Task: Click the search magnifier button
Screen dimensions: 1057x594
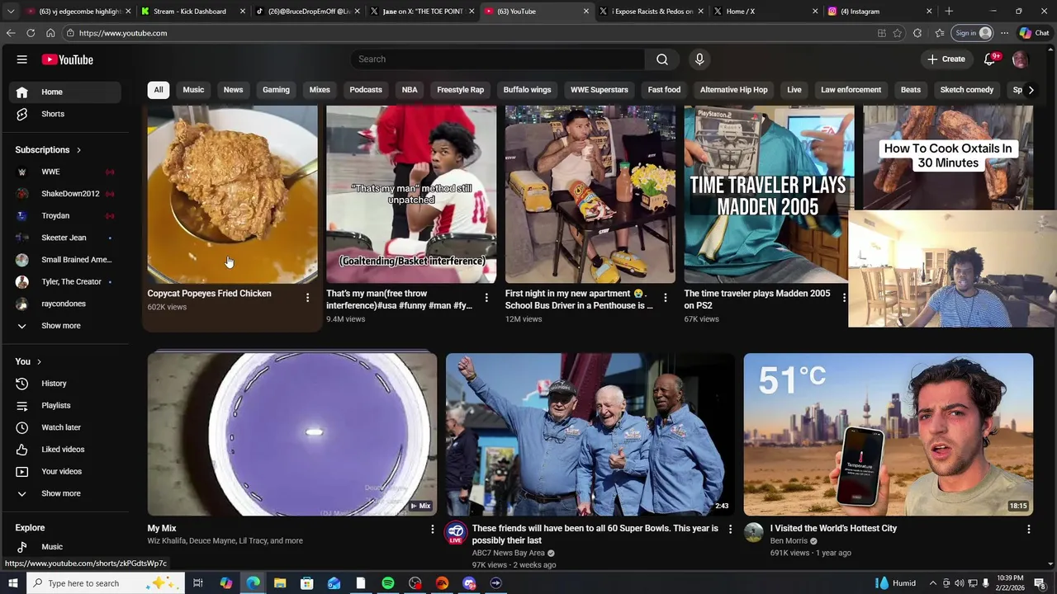Action: (661, 59)
